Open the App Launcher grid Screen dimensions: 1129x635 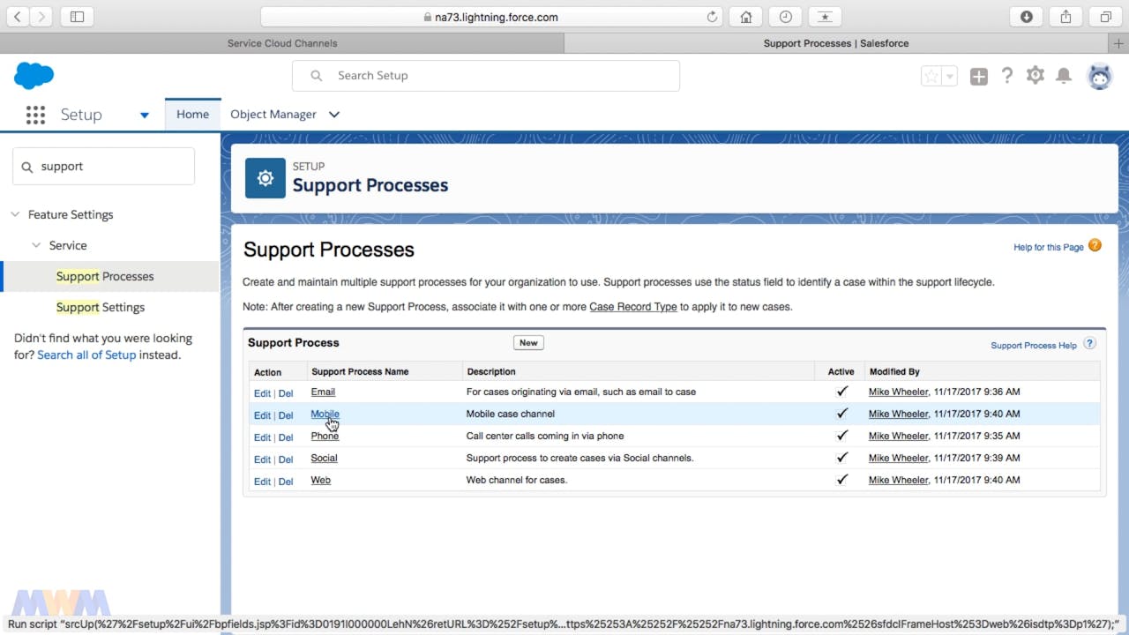pyautogui.click(x=35, y=115)
